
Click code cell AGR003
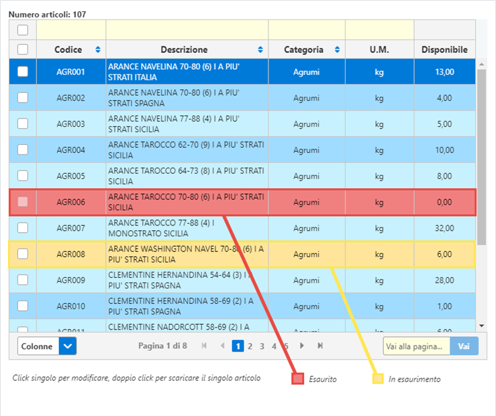tap(71, 124)
